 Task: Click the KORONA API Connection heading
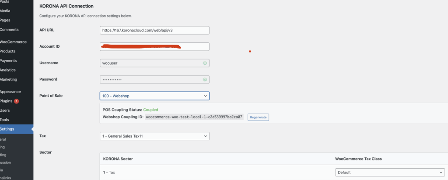(x=66, y=6)
